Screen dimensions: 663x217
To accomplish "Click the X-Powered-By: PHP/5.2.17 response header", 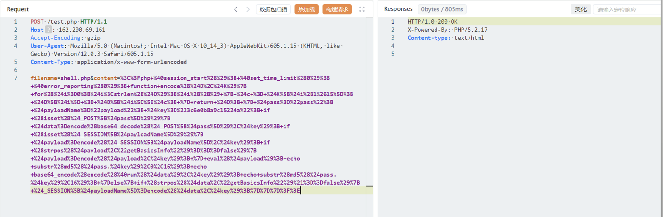I will coord(447,30).
